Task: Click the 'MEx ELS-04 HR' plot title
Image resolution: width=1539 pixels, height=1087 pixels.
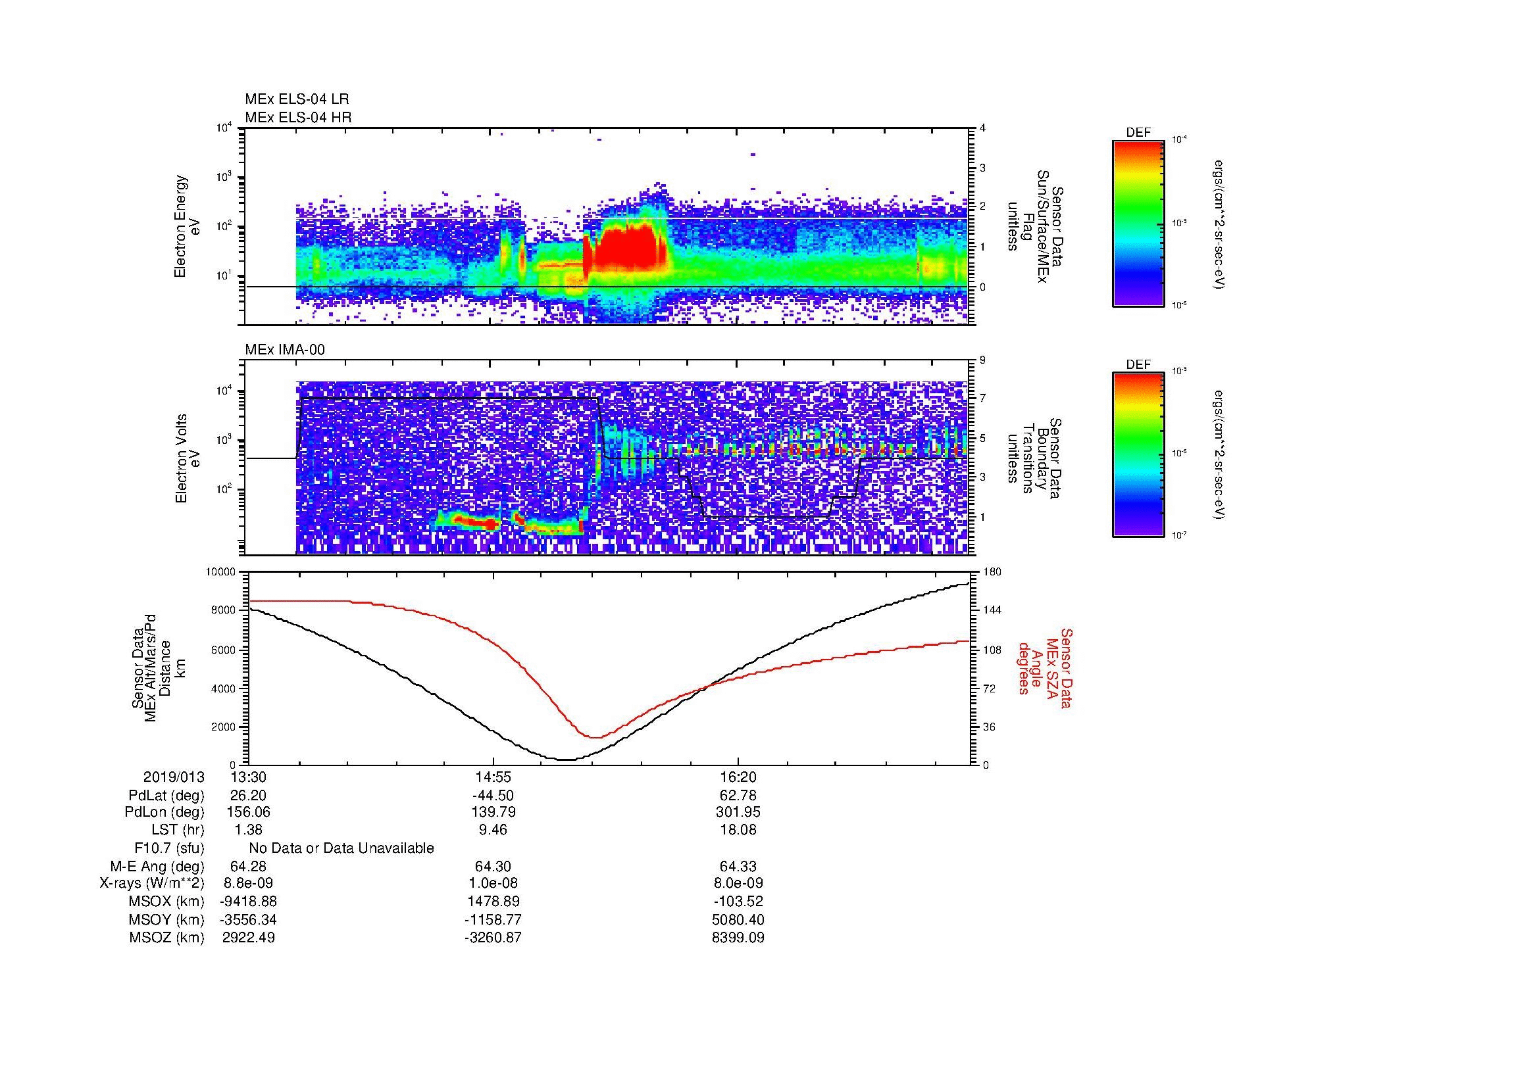Action: (x=297, y=117)
